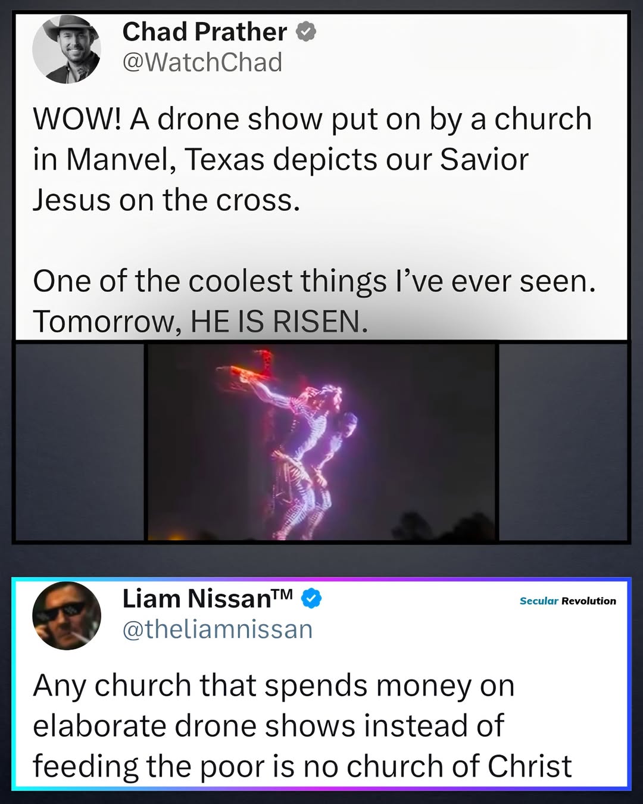Click the gray verified badge beside Chad Prather

[305, 32]
